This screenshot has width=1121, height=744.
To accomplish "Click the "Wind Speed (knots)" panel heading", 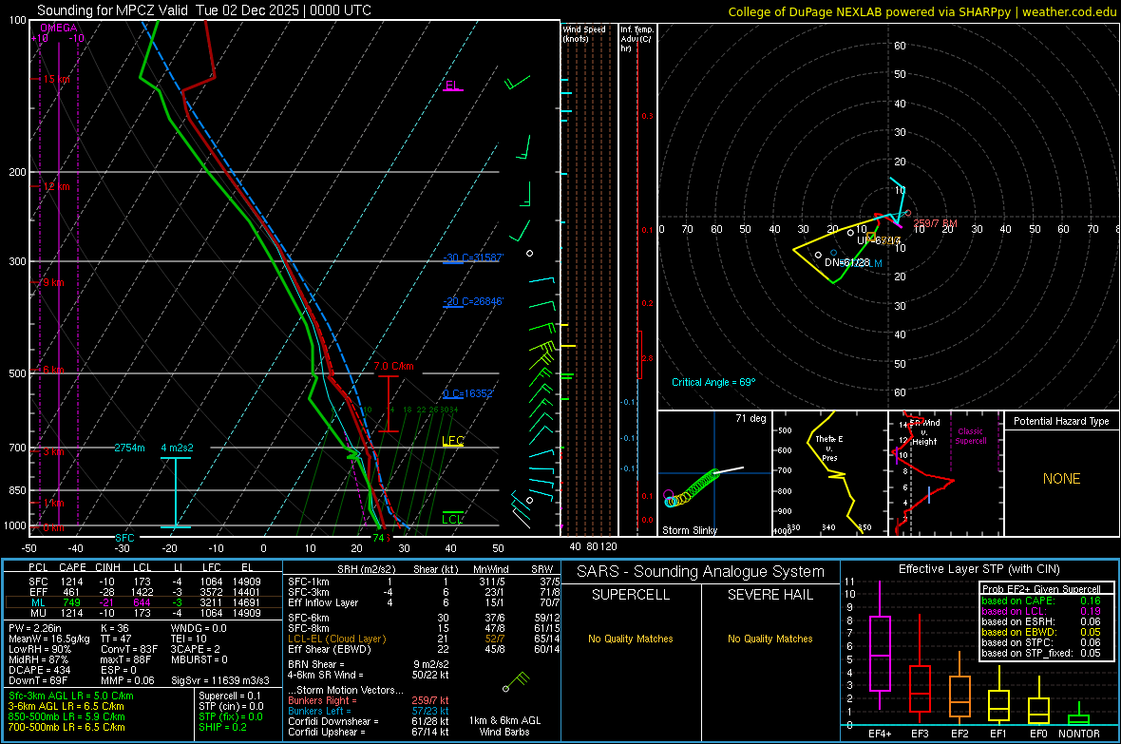I will coord(584,34).
